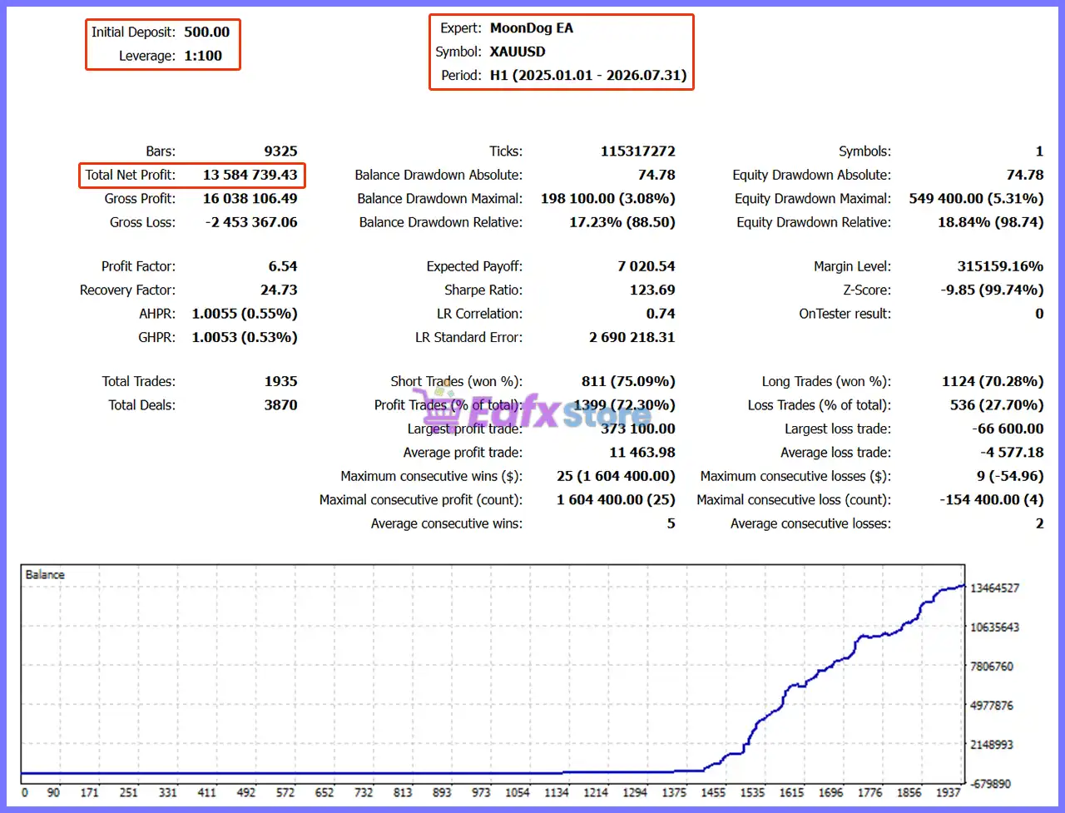Click the Equity Drawdown Maximal label
The height and width of the screenshot is (813, 1065).
(x=813, y=199)
